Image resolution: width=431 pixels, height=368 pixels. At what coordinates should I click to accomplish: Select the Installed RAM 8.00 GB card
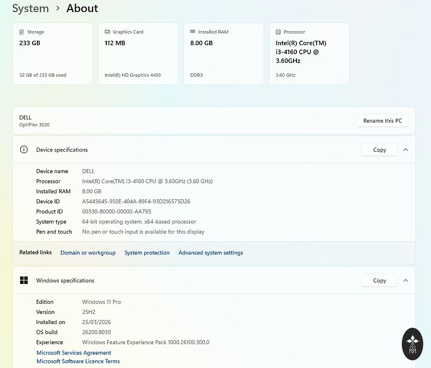(x=224, y=54)
